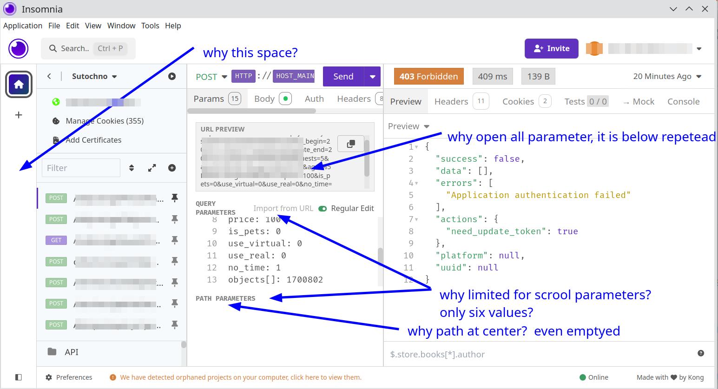Click the 139 B response size badge
The image size is (718, 389).
[539, 76]
